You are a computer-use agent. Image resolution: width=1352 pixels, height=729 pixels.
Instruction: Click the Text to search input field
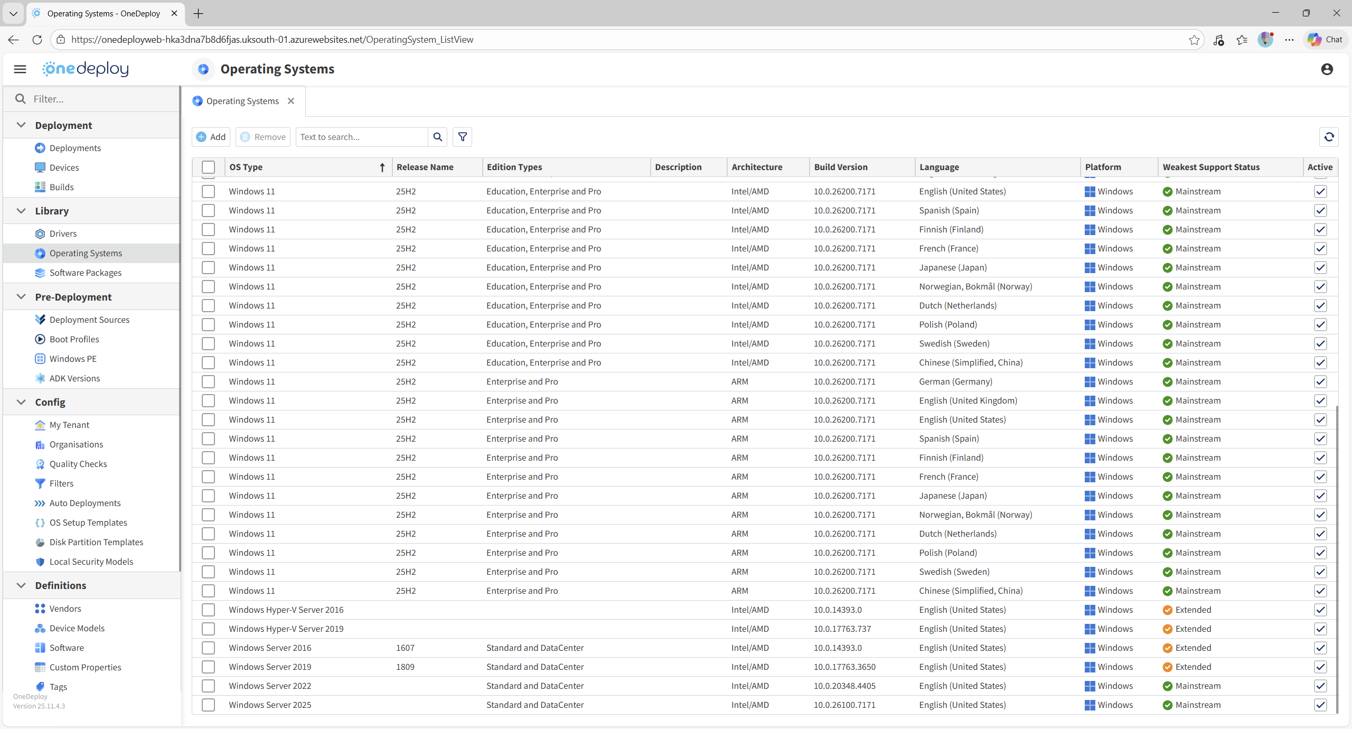tap(362, 137)
